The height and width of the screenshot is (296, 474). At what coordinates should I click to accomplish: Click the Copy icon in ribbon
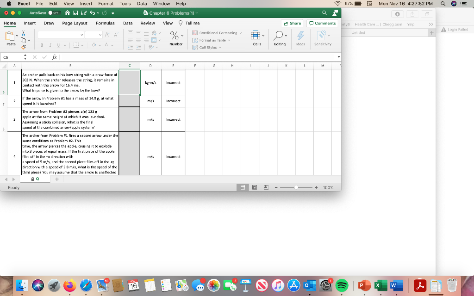[23, 40]
